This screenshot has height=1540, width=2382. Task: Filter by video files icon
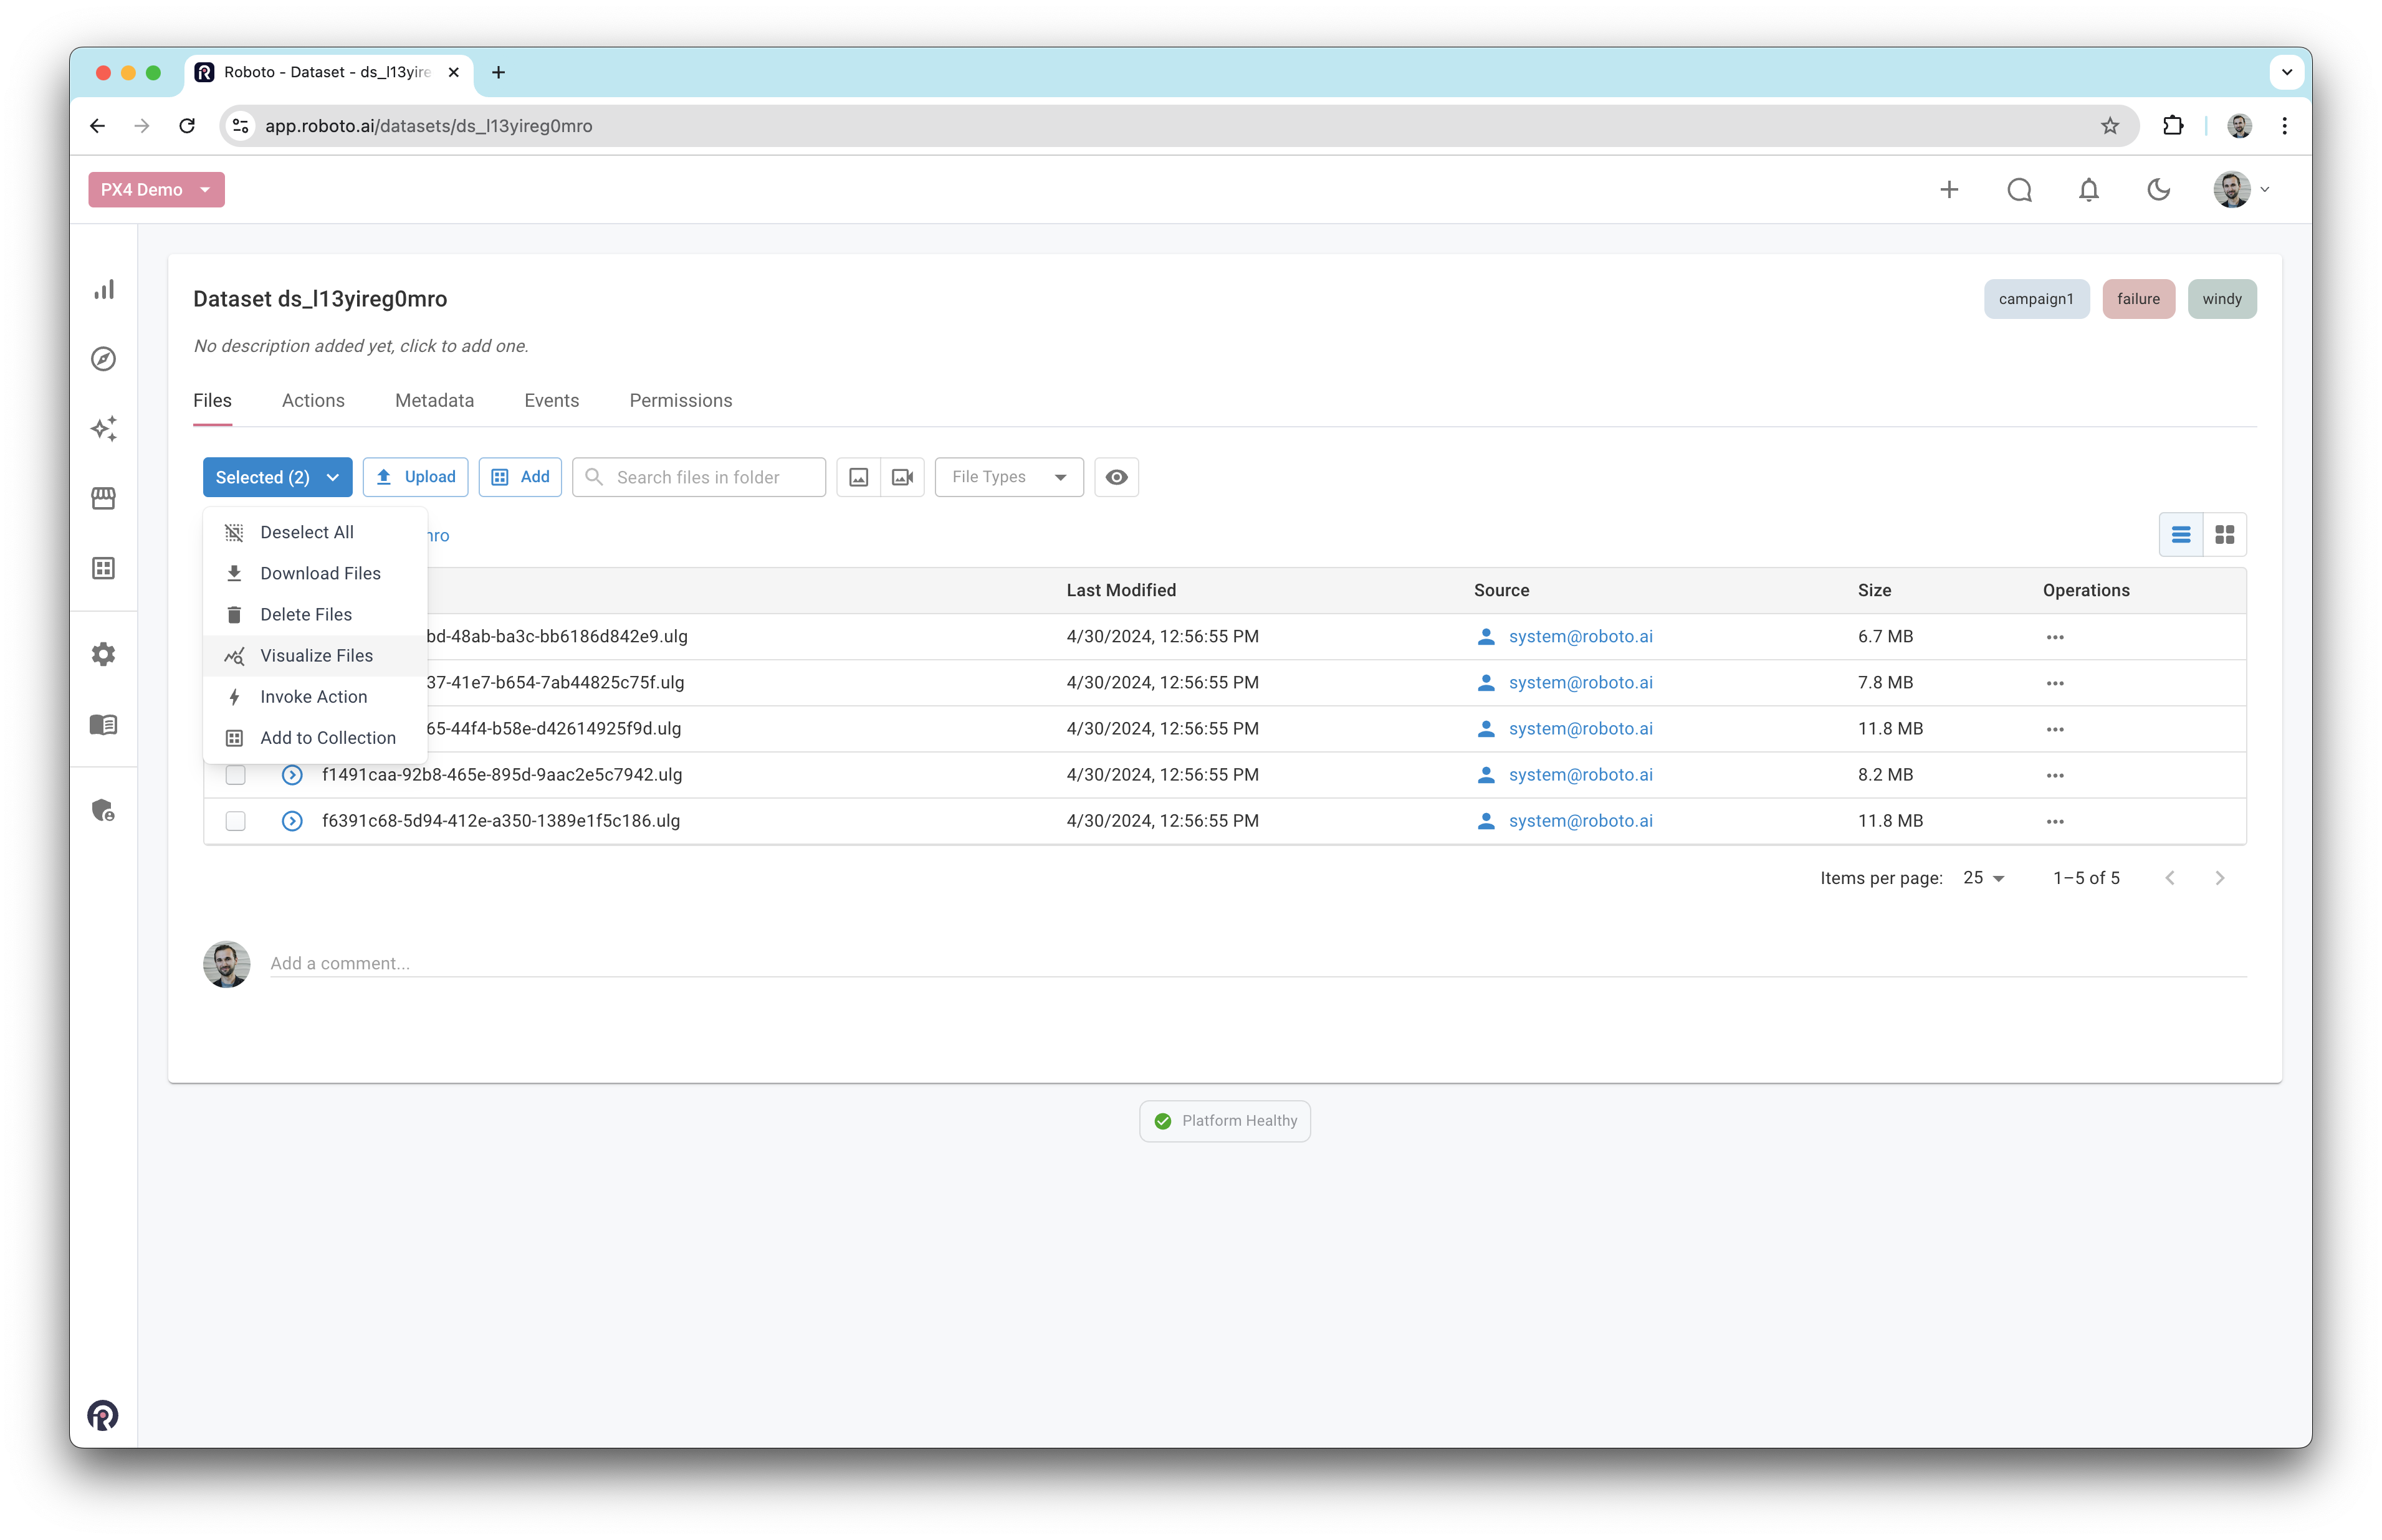coord(902,477)
